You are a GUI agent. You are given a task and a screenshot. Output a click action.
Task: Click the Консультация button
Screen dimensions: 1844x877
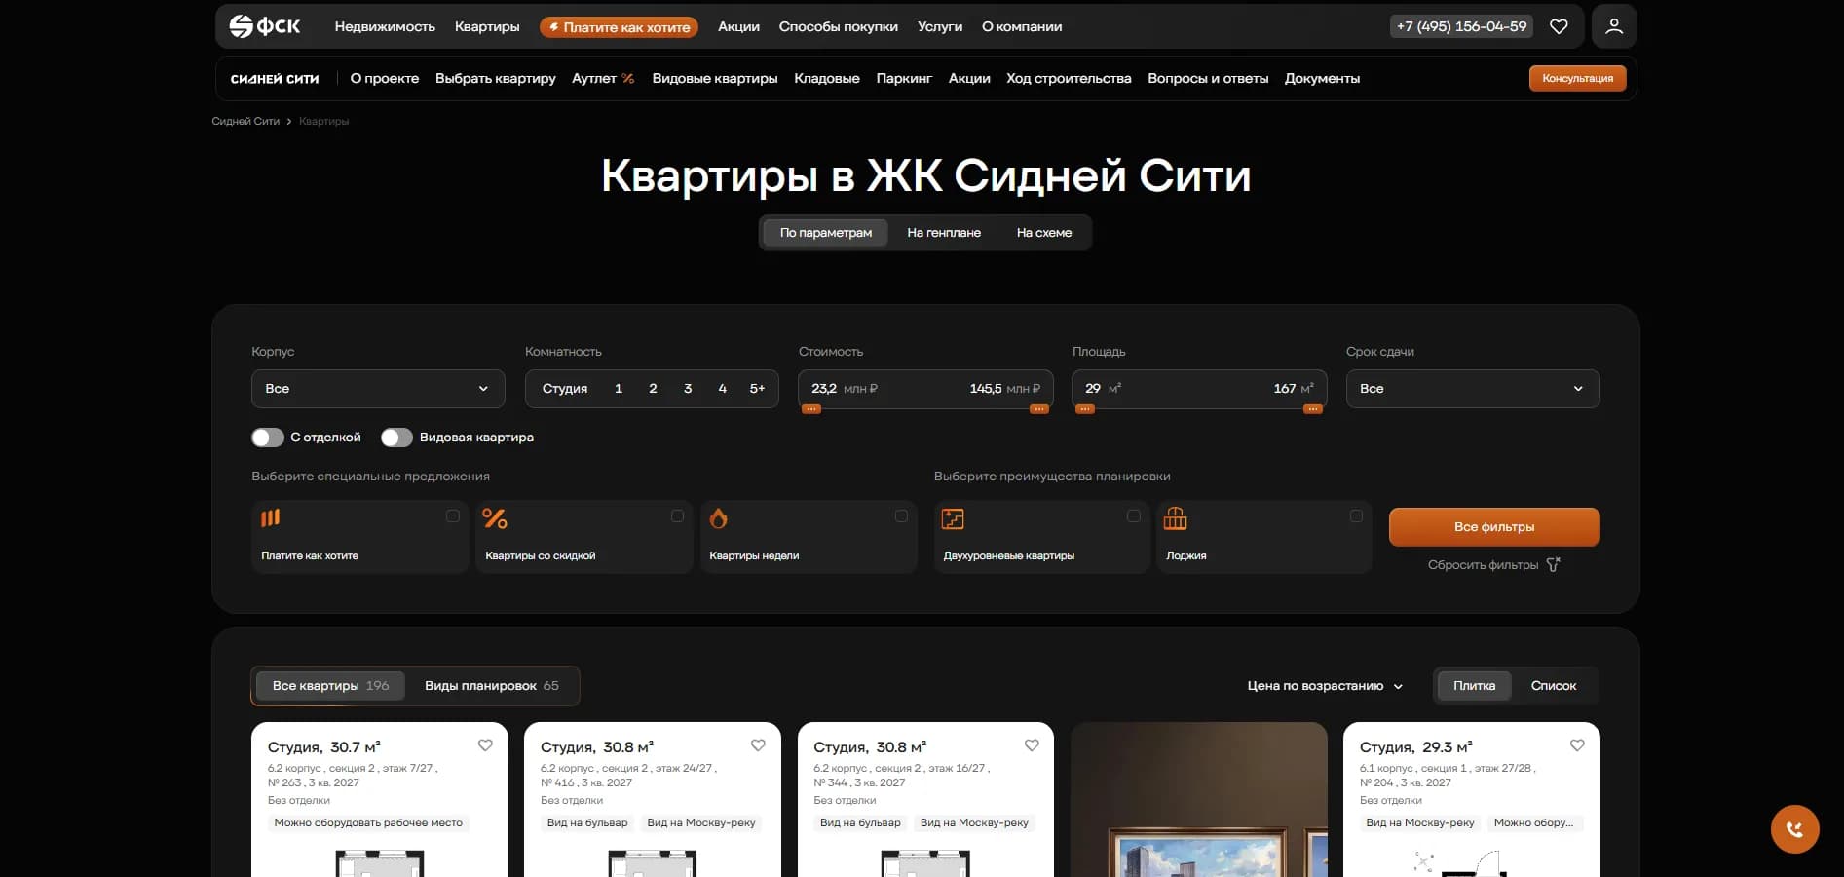click(x=1577, y=78)
